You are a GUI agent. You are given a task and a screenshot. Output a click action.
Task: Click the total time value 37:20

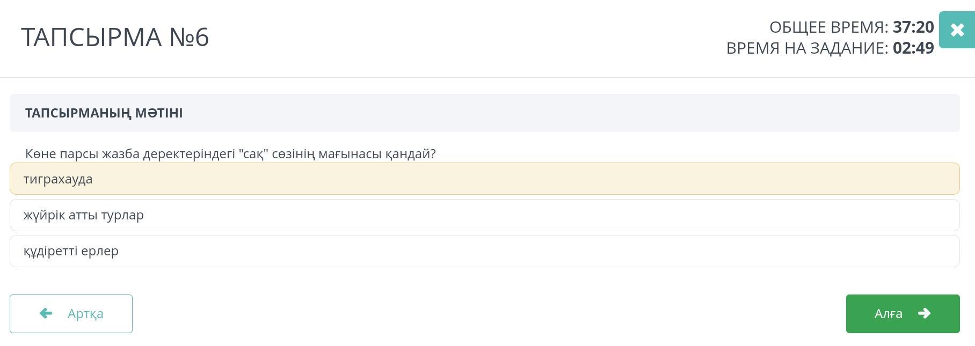coord(913,27)
